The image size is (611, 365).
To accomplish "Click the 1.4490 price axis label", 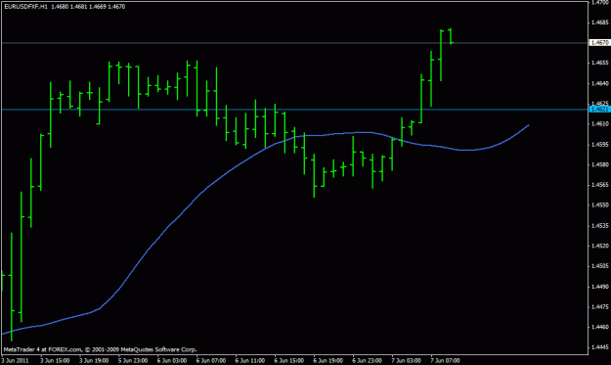I will click(599, 287).
